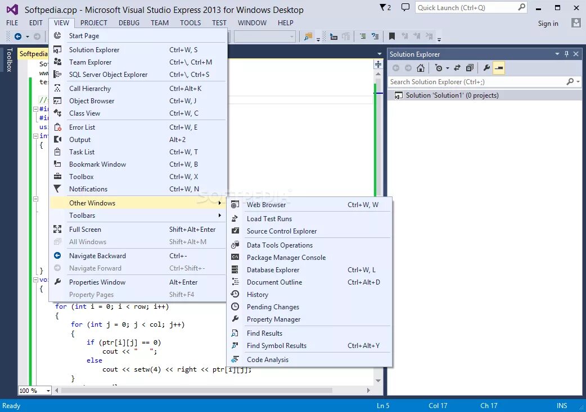586x412 pixels.
Task: Collapse the int function outlining block
Action: coord(35,136)
